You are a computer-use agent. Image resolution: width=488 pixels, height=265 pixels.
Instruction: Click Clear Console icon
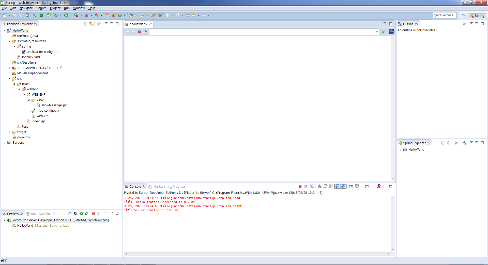(319, 186)
